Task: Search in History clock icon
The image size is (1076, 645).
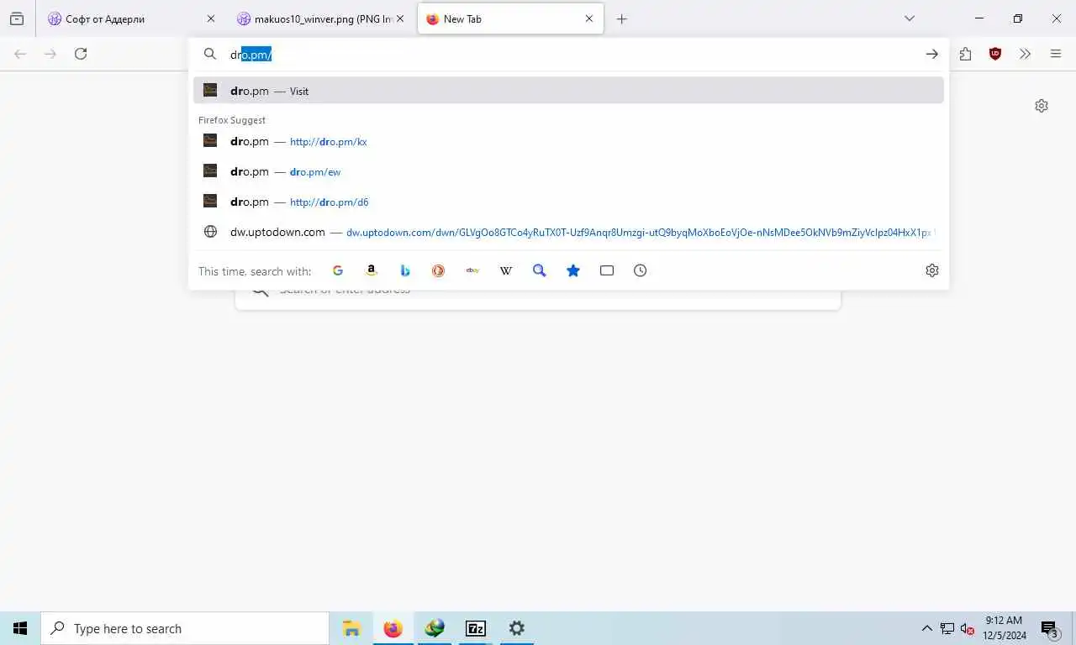Action: (641, 270)
